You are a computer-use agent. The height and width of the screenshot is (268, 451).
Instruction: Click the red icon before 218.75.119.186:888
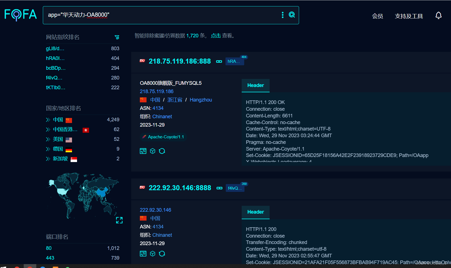pos(142,61)
